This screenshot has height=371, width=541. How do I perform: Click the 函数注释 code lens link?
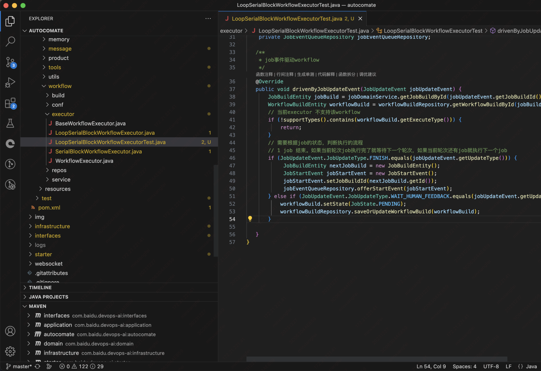click(264, 74)
